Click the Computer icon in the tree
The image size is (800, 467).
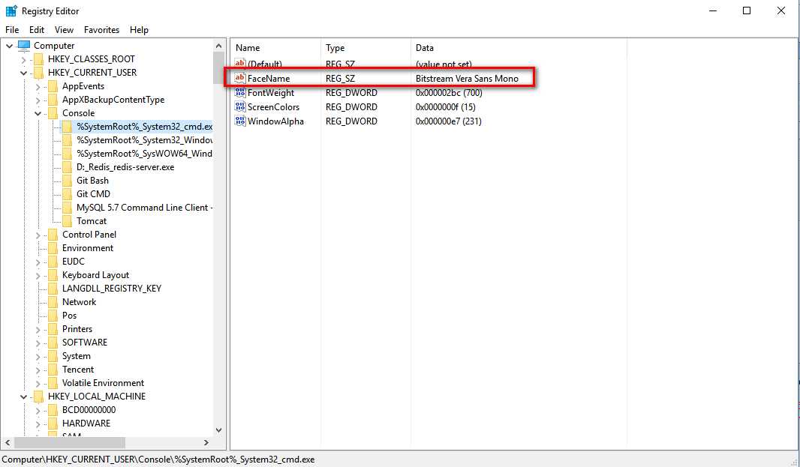click(24, 46)
